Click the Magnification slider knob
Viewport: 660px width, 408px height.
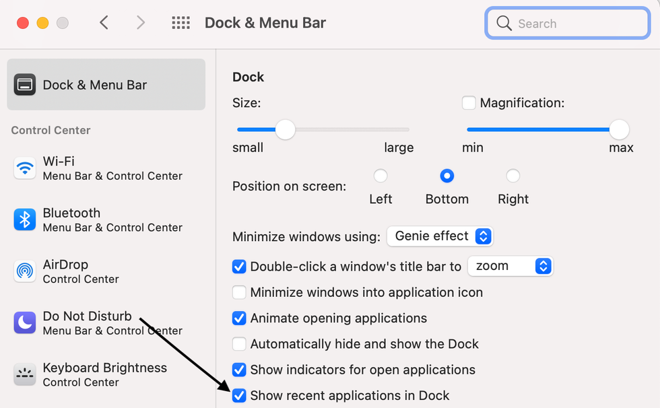click(619, 129)
